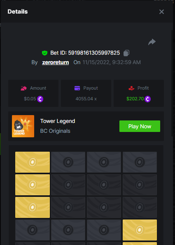Click the Profit hand icon
The height and width of the screenshot is (245, 175).
(x=131, y=88)
